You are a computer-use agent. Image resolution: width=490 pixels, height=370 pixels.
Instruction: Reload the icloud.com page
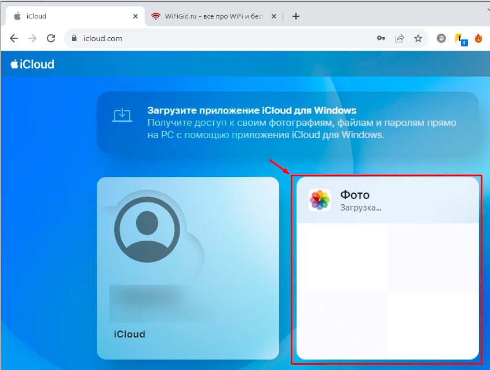point(51,38)
